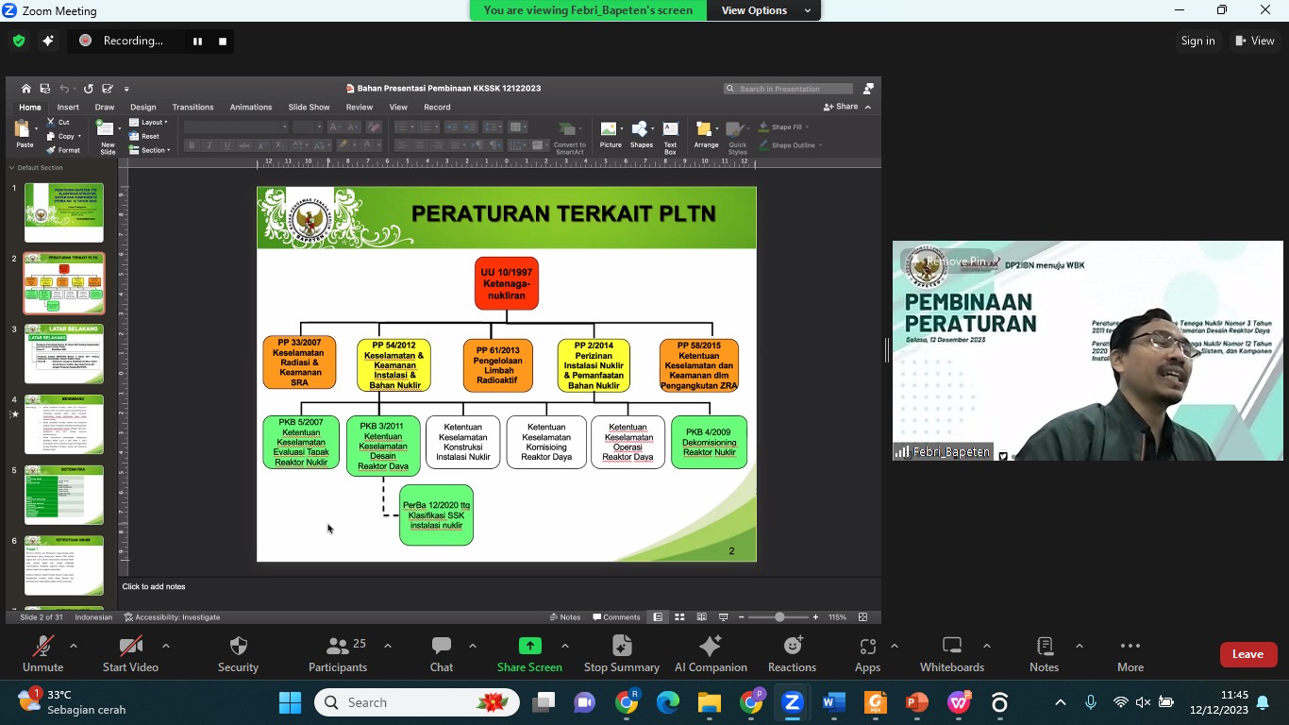Image resolution: width=1289 pixels, height=725 pixels.
Task: Open the Layout dropdown
Action: tap(149, 122)
